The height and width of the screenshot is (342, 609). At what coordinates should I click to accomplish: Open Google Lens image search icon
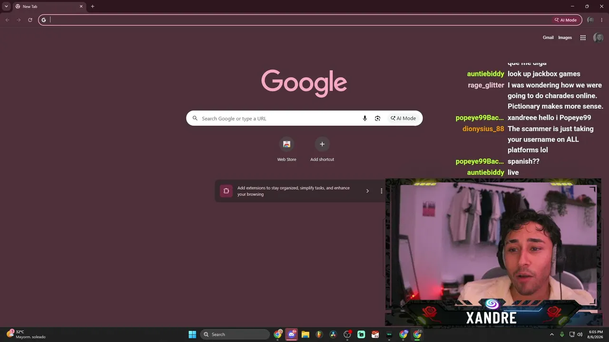click(377, 118)
